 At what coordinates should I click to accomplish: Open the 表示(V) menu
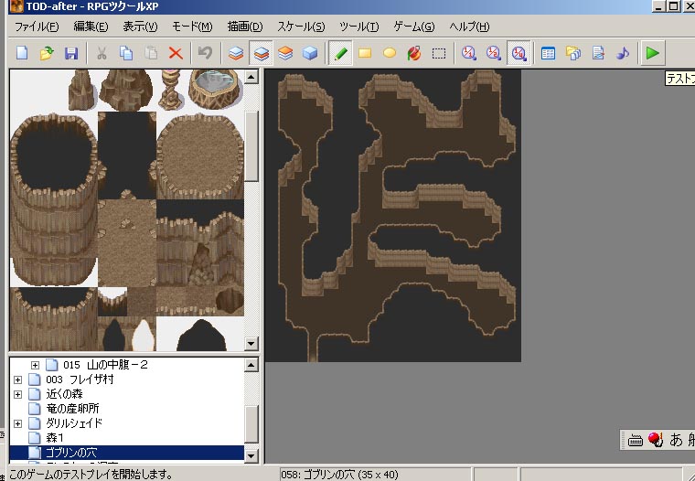[x=140, y=27]
